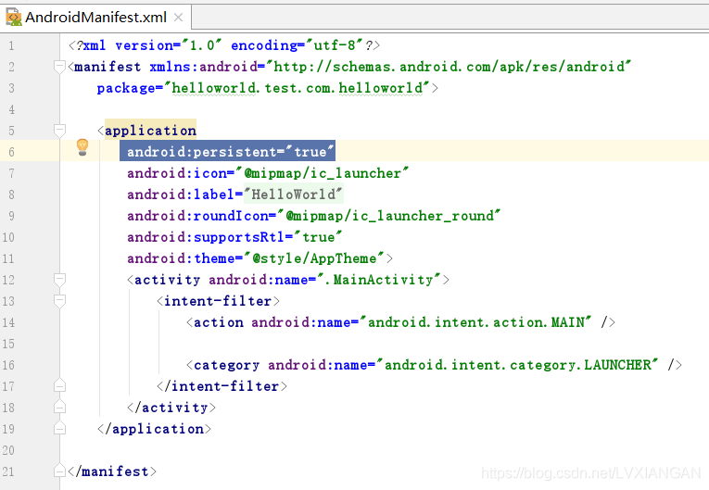Click line number 6 in the gutter
The image size is (709, 490).
12,152
